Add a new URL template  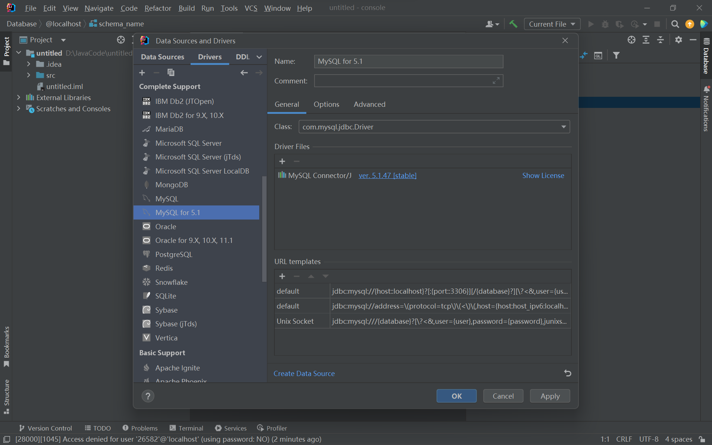click(x=282, y=276)
